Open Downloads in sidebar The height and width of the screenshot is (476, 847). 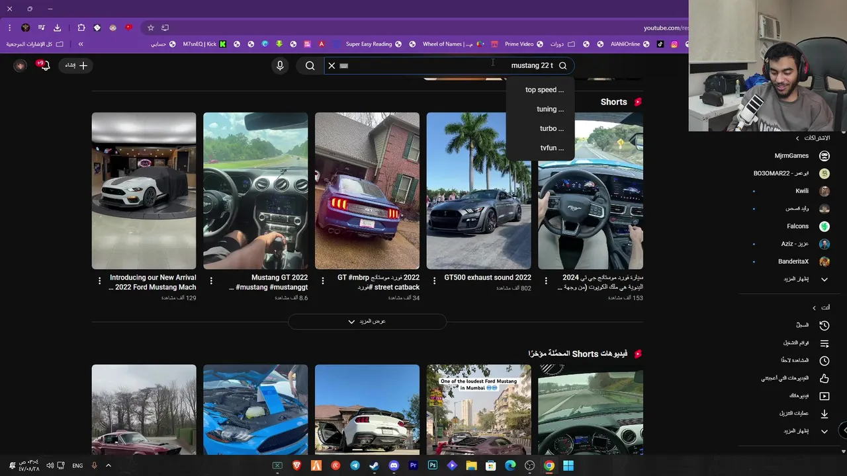tap(803, 413)
